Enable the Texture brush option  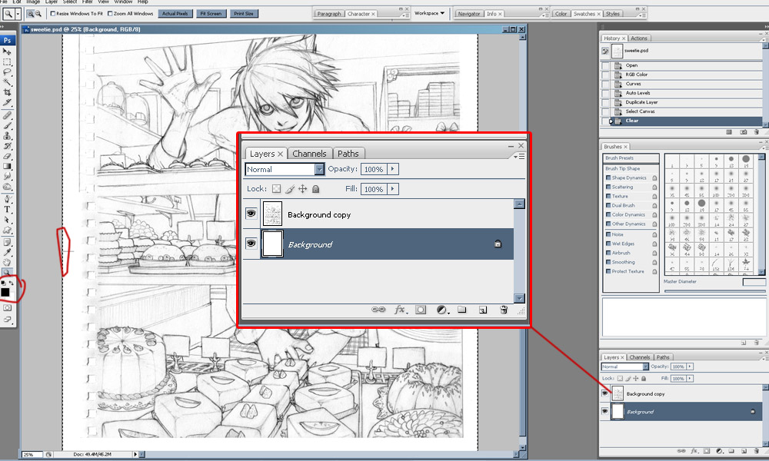608,196
